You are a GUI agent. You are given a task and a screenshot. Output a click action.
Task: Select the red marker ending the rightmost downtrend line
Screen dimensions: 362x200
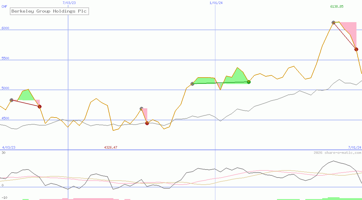click(356, 49)
